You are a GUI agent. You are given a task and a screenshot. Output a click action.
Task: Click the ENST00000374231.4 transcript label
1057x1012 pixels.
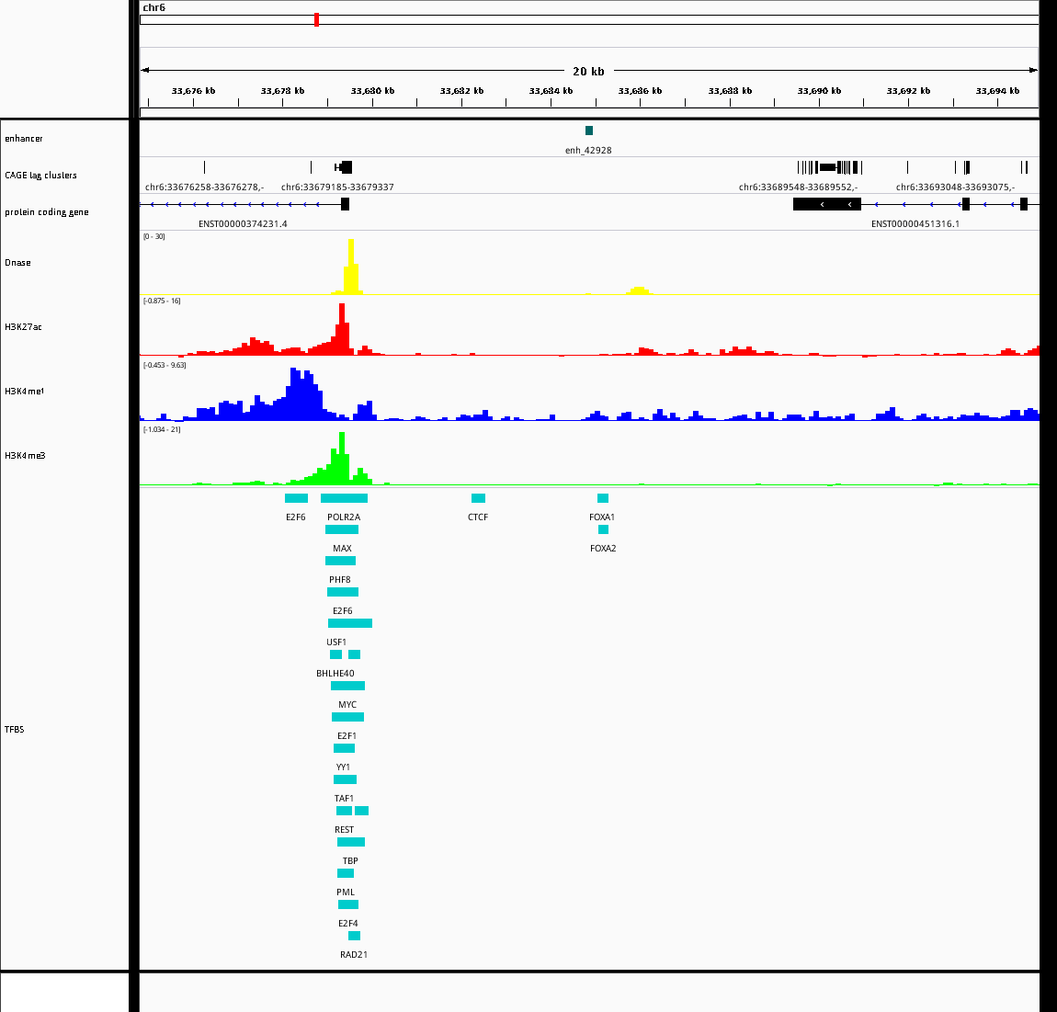click(243, 224)
